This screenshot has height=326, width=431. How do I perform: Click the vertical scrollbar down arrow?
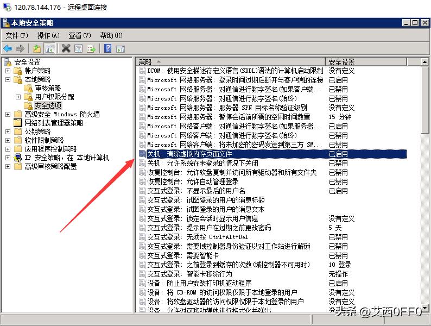(x=424, y=308)
